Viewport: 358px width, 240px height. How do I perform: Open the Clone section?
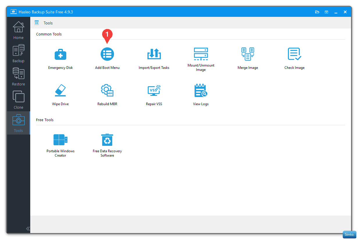18,100
